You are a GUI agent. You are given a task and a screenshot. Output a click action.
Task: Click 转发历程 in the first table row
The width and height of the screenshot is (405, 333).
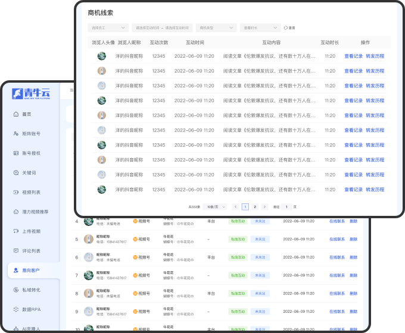[375, 56]
